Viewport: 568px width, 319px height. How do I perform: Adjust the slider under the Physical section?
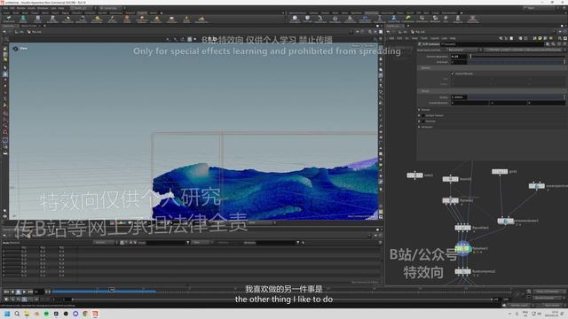pos(517,97)
